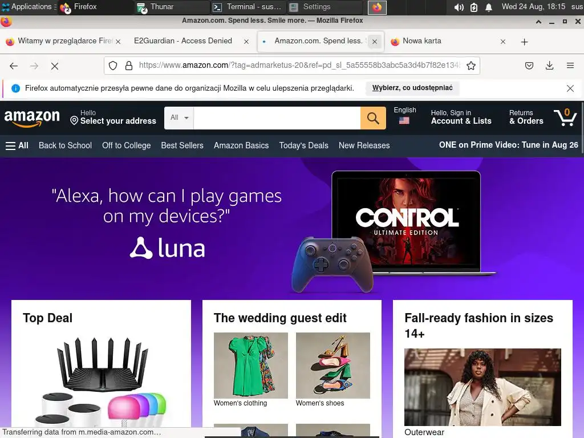The height and width of the screenshot is (438, 584).
Task: Open the Applications menu in the panel
Action: click(29, 7)
